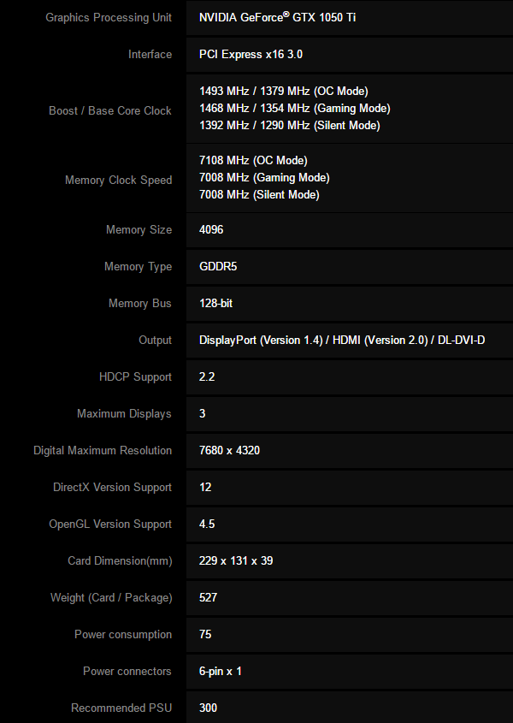This screenshot has width=513, height=723.
Task: Click the 'NVIDIA GeForce GTX 1050 Ti' value
Action: (x=277, y=17)
